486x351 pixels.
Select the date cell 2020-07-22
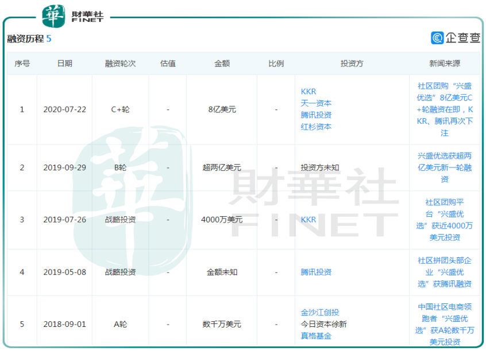coord(65,110)
